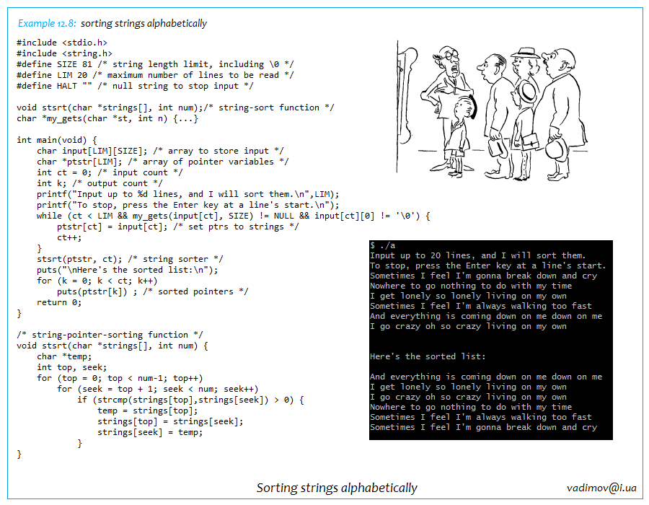This screenshot has width=649, height=505.
Task: Select the printf "Input up to %d lines" statement
Action: coord(188,194)
